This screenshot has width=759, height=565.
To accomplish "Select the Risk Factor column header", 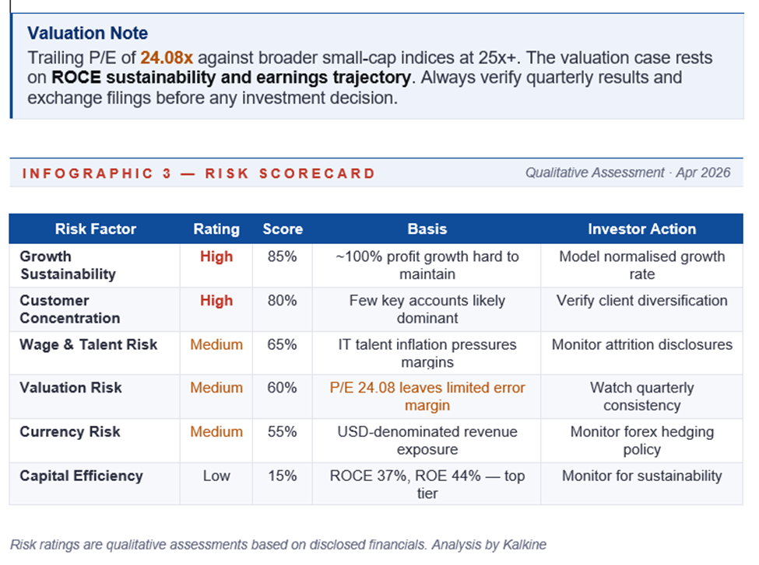I will coord(95,229).
